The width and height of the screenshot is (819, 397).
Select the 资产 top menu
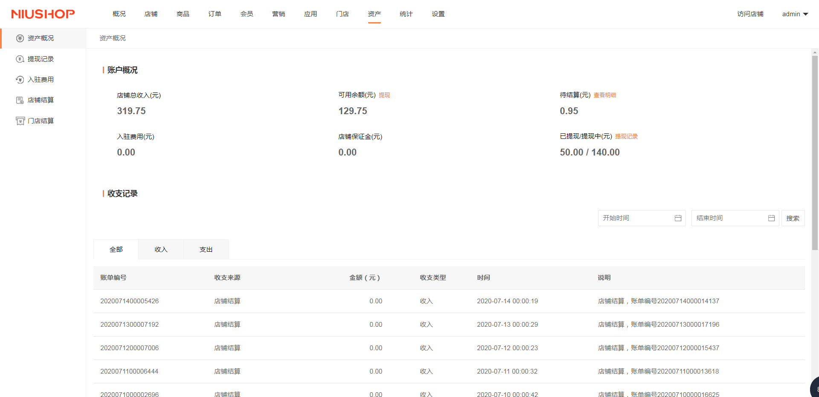click(375, 14)
